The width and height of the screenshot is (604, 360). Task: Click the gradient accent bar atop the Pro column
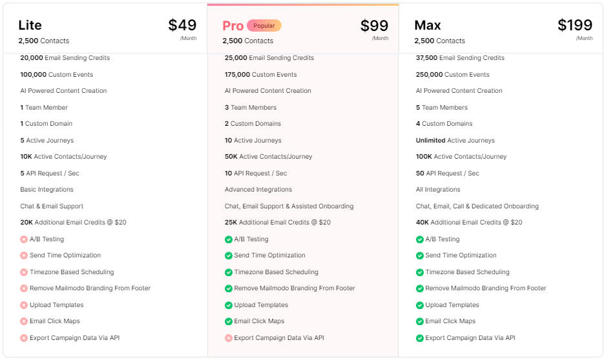[x=302, y=5]
